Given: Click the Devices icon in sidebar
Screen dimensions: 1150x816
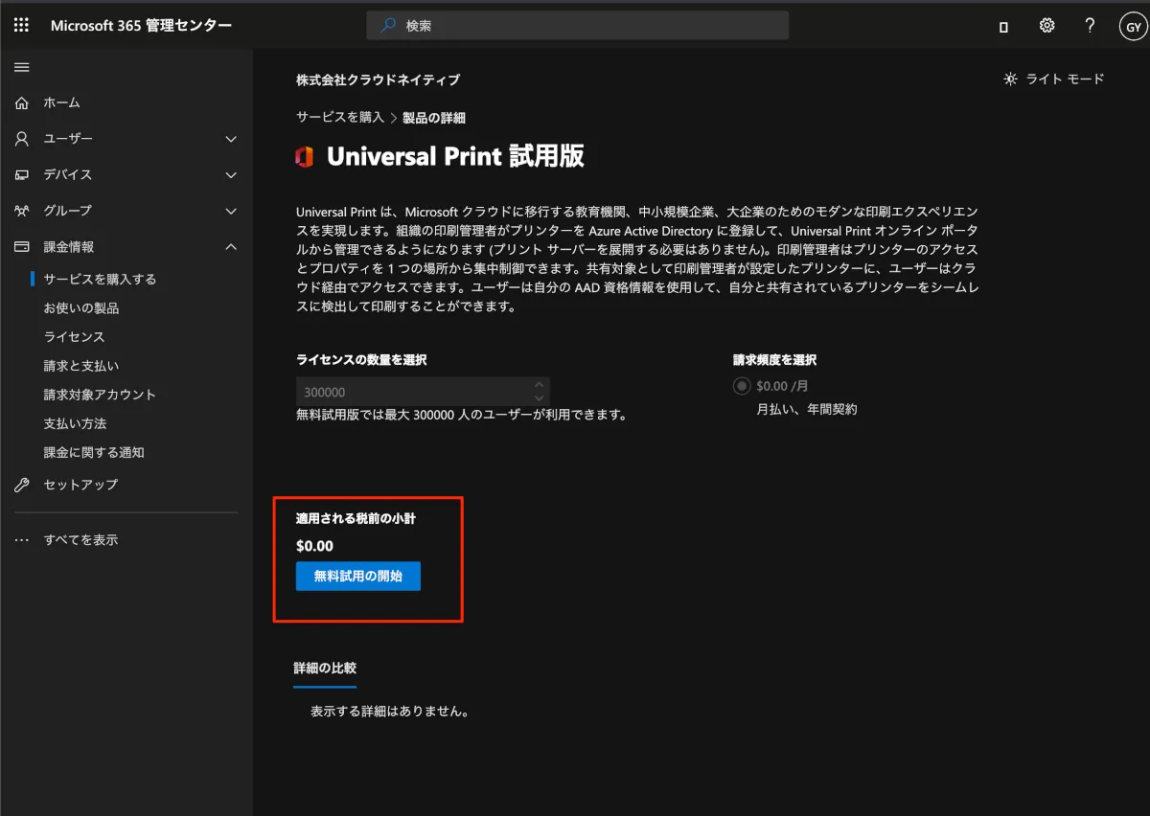Looking at the screenshot, I should coord(22,175).
